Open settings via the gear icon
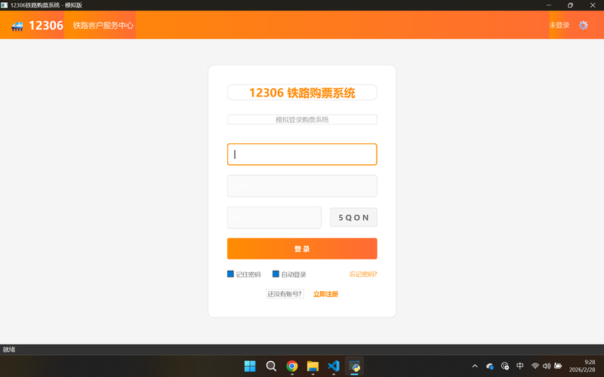The width and height of the screenshot is (604, 377). (583, 25)
